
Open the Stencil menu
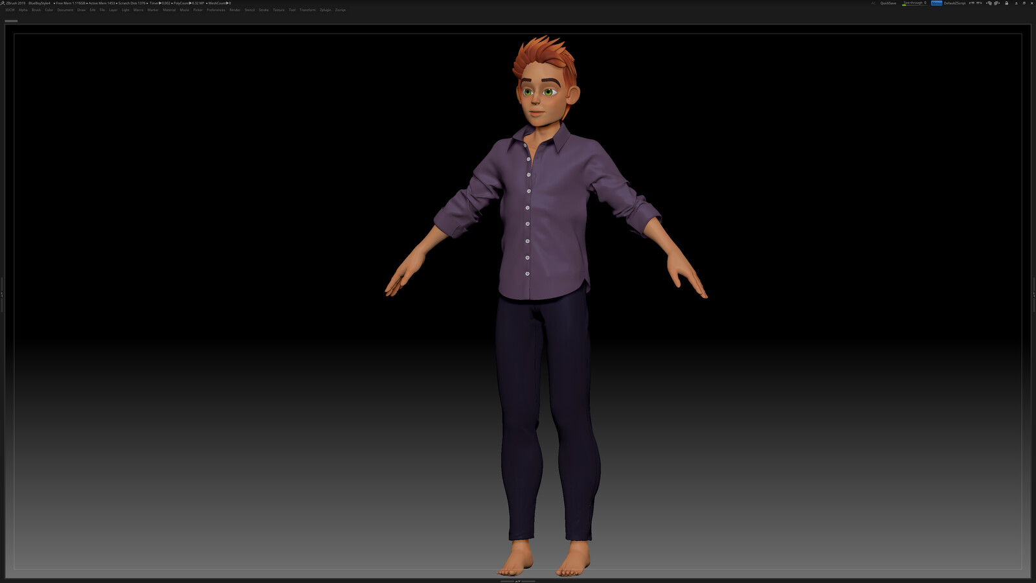(250, 10)
